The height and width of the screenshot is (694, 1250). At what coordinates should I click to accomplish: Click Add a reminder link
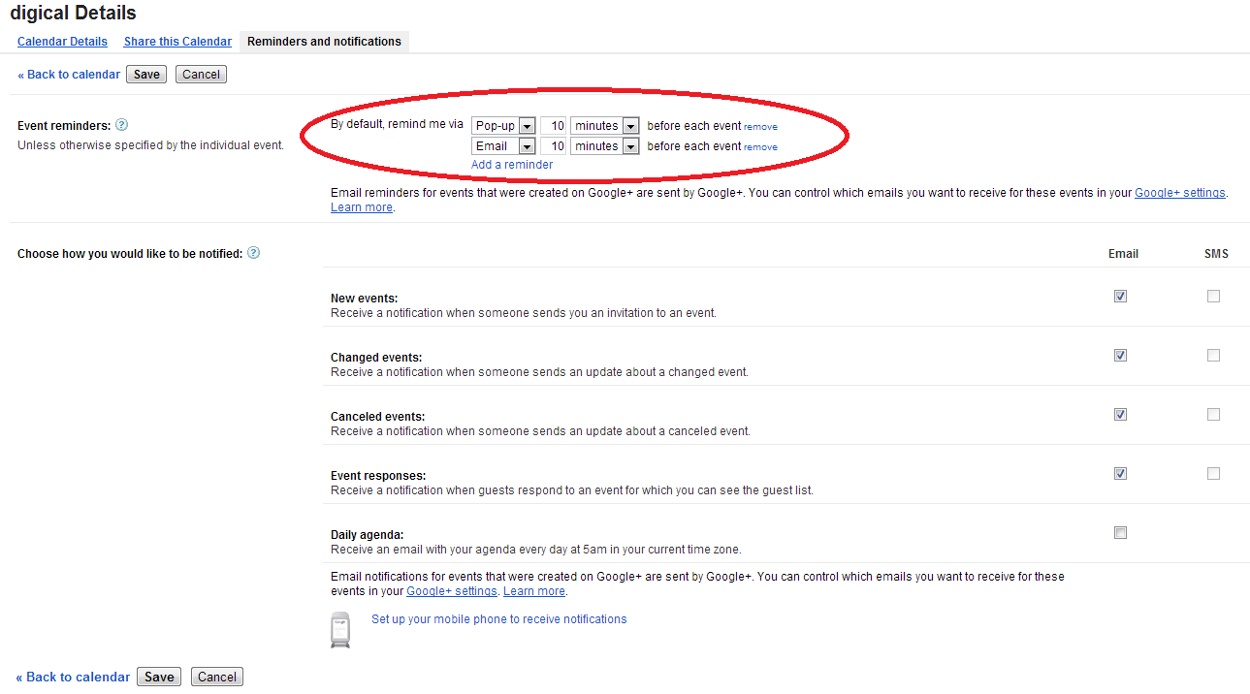point(512,165)
